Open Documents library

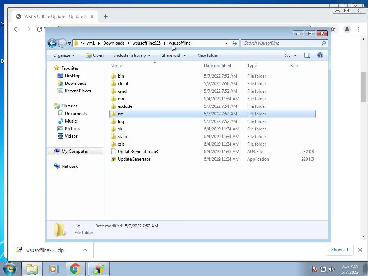[x=76, y=114]
